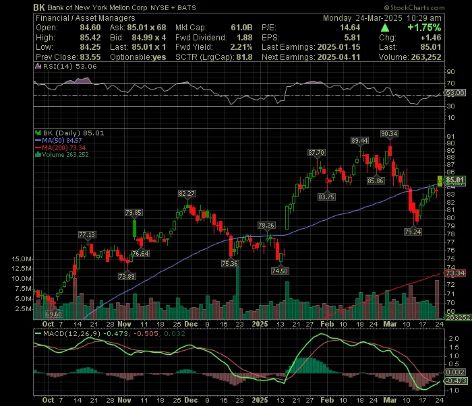Select the SCTR (LrgCap) value 81.8
Screen dimensions: 472x406
[244, 57]
